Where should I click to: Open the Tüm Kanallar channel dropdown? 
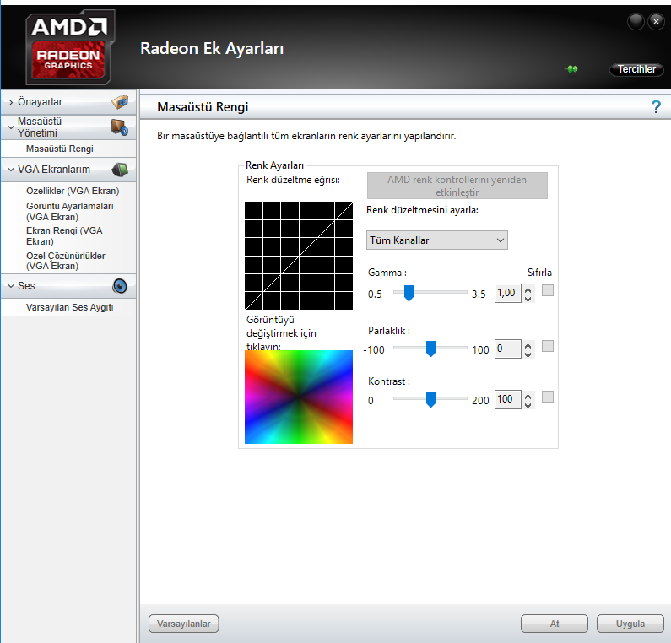tap(437, 240)
